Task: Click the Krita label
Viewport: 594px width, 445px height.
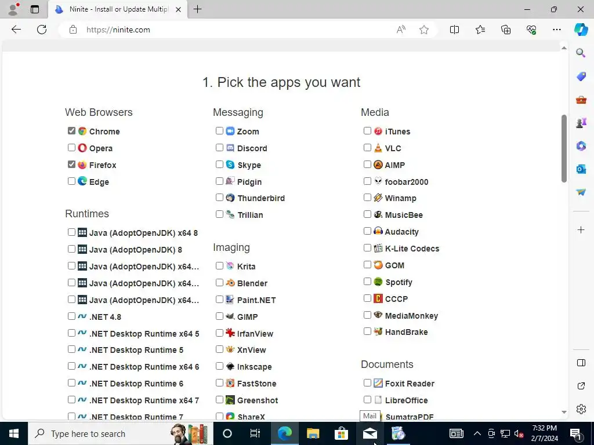Action: 246,267
